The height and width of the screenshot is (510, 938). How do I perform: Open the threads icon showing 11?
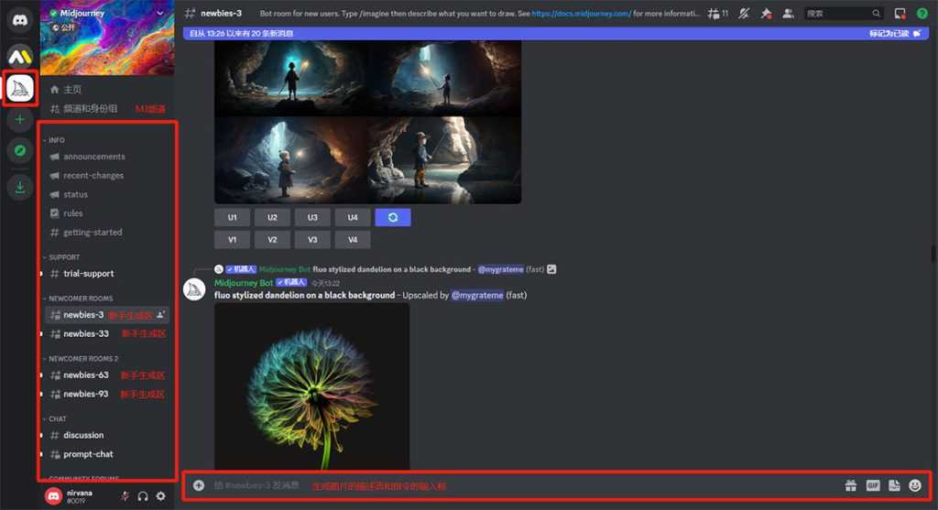pos(716,14)
